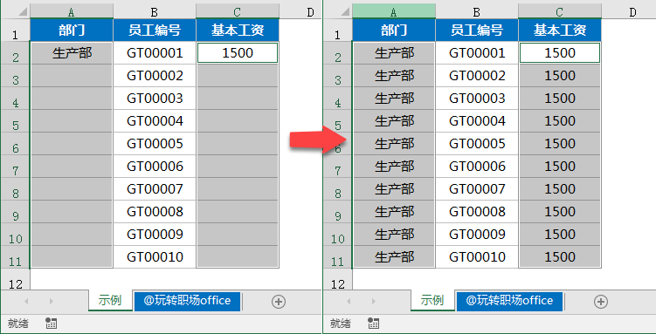The image size is (656, 334).
Task: Click 部门 header cell in right window
Action: point(394,30)
